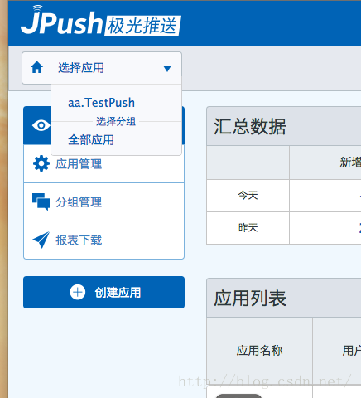Select aa.TestPush from the dropdown list
Image resolution: width=361 pixels, height=398 pixels.
(101, 103)
